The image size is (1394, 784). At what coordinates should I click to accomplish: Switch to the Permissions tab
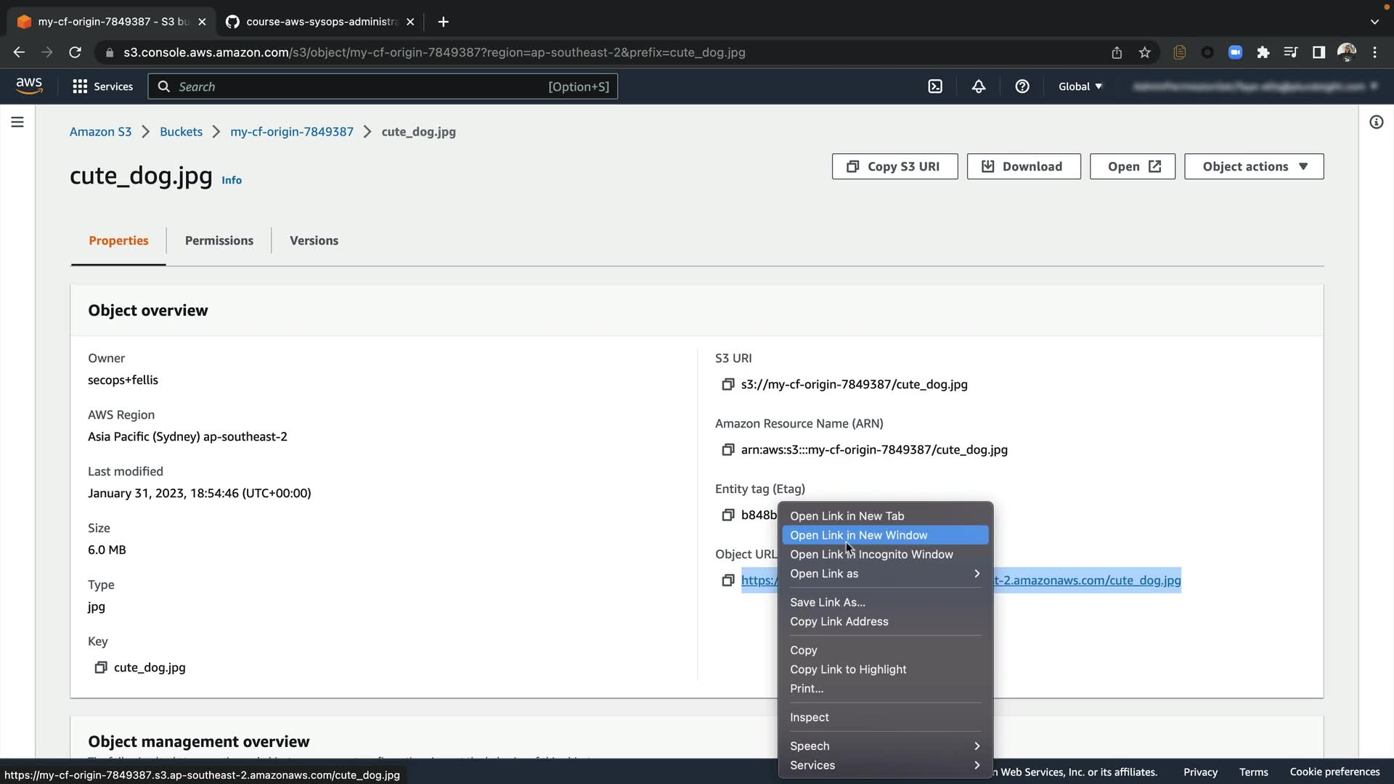tap(219, 240)
